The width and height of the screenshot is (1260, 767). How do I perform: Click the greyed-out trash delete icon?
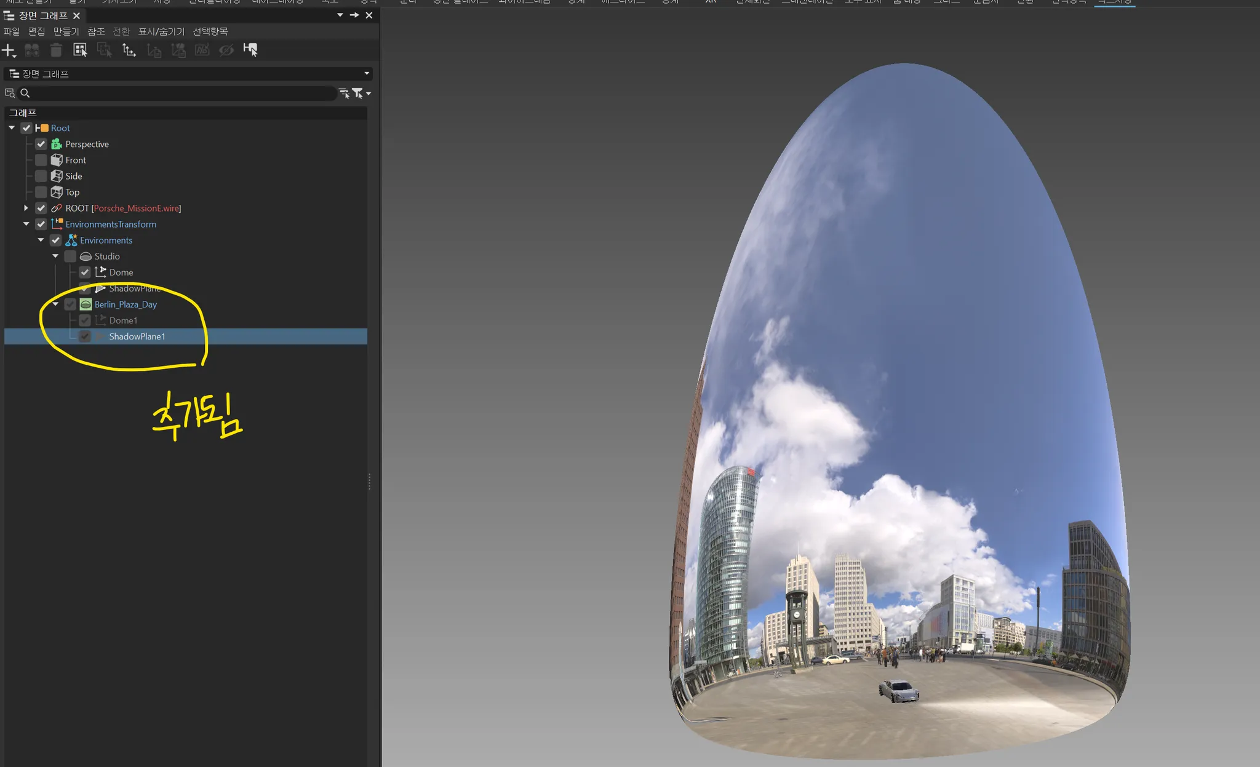tap(56, 50)
